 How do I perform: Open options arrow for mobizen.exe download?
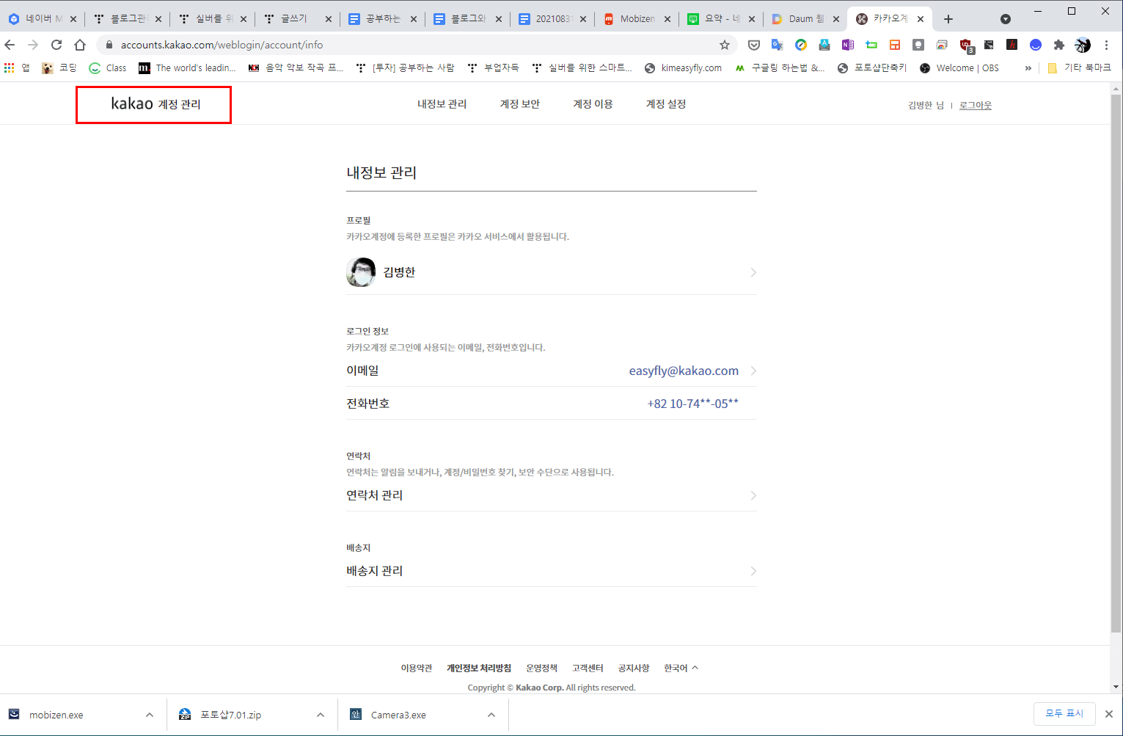tap(150, 715)
